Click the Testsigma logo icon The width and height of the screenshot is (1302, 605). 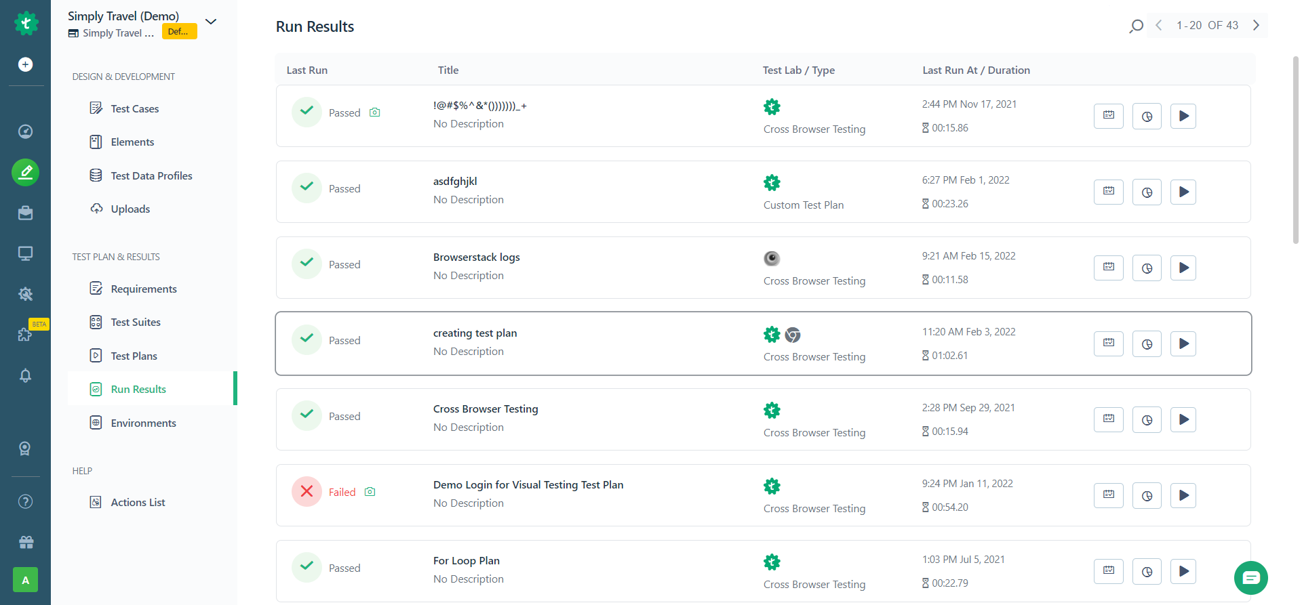coord(26,24)
